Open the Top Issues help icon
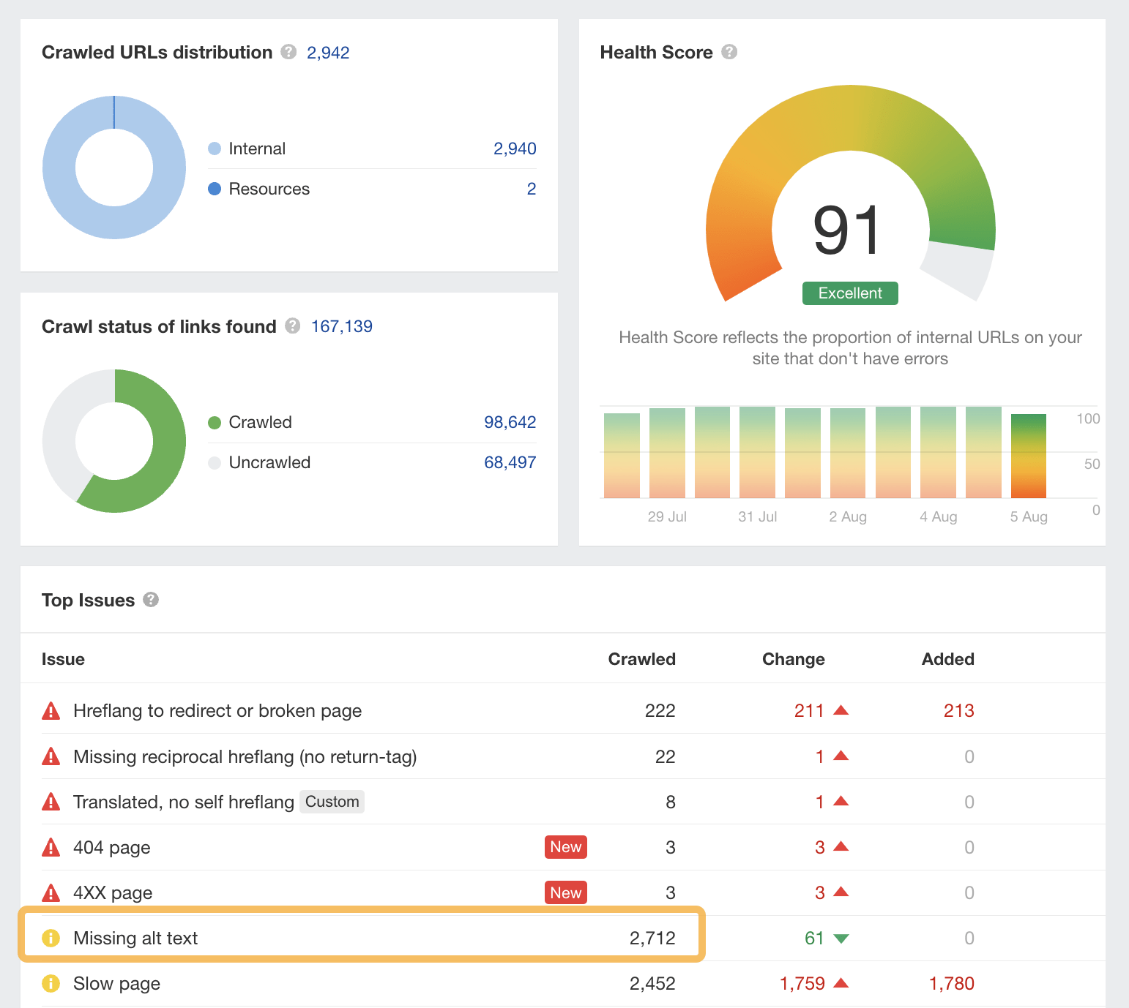The image size is (1129, 1008). (x=152, y=600)
